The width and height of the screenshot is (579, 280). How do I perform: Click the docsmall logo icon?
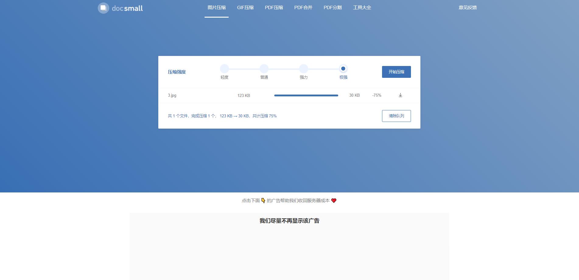click(103, 8)
